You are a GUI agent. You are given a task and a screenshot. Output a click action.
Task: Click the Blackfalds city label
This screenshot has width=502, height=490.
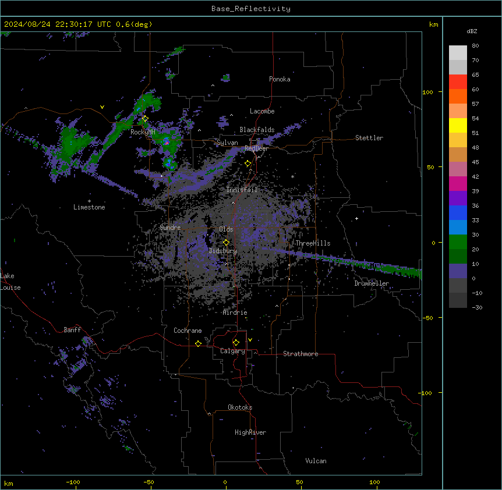[x=257, y=130]
